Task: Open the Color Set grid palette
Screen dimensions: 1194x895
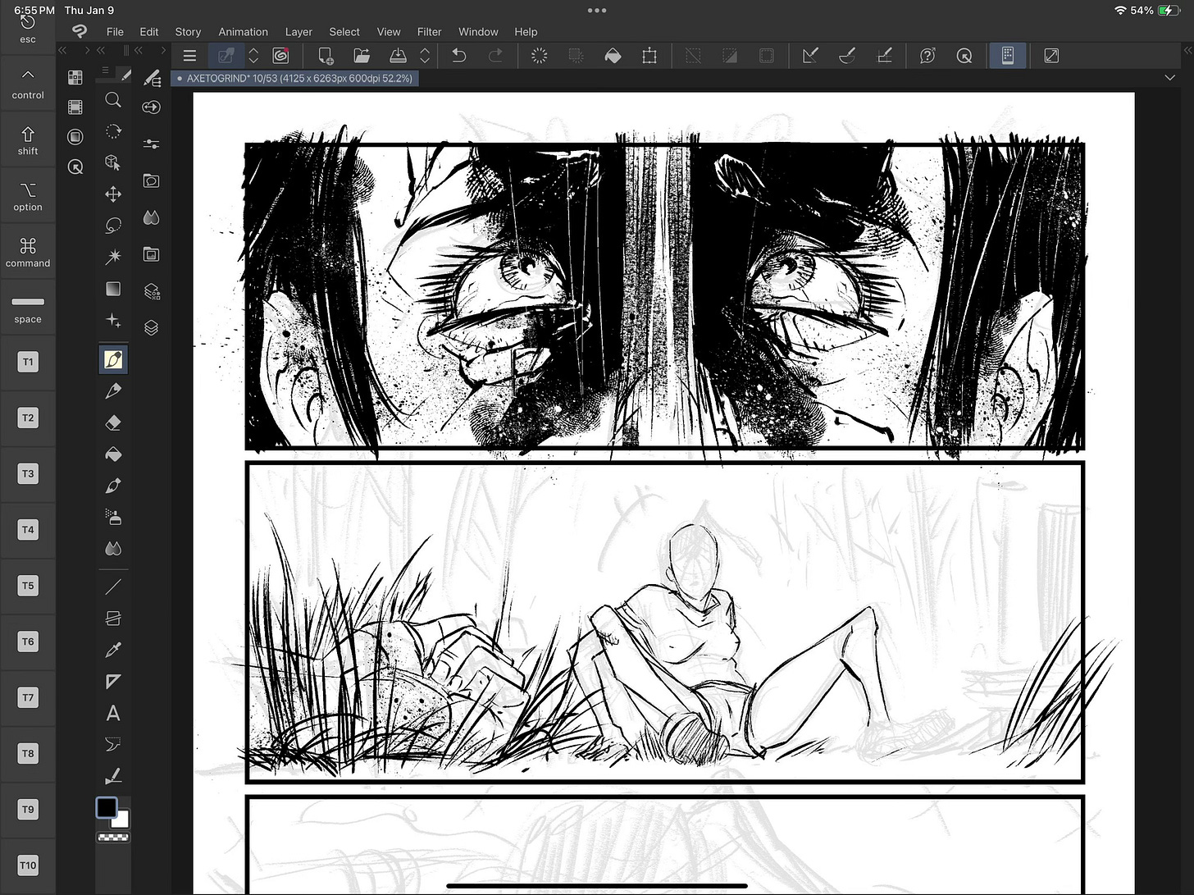Action: 75,78
